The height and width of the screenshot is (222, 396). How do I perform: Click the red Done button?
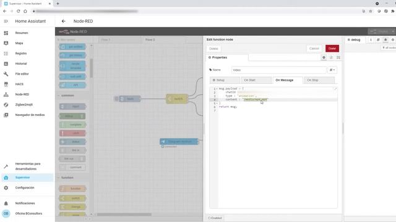[x=332, y=49]
